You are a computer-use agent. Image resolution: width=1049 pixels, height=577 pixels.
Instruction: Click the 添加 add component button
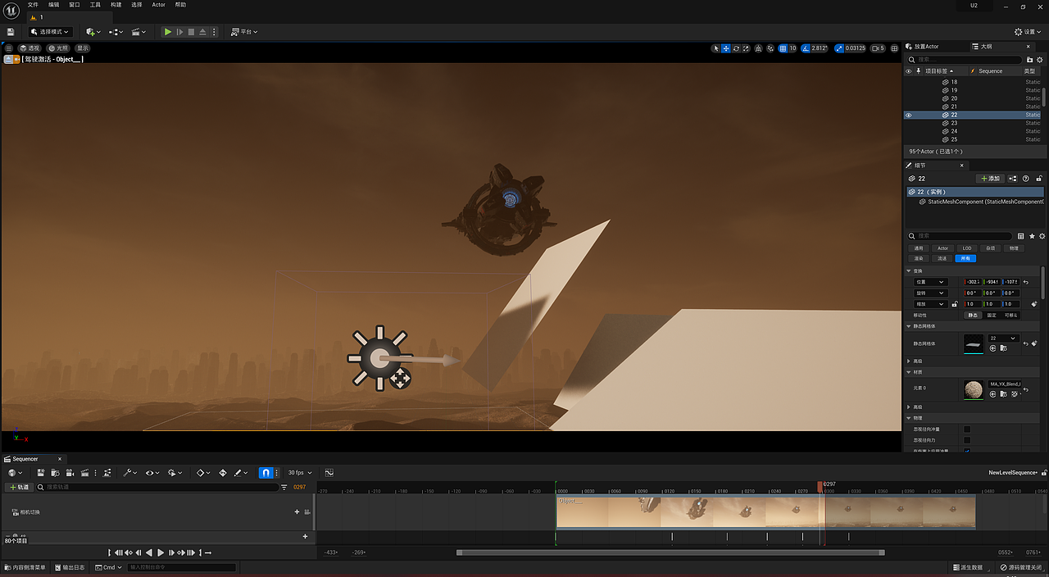990,178
